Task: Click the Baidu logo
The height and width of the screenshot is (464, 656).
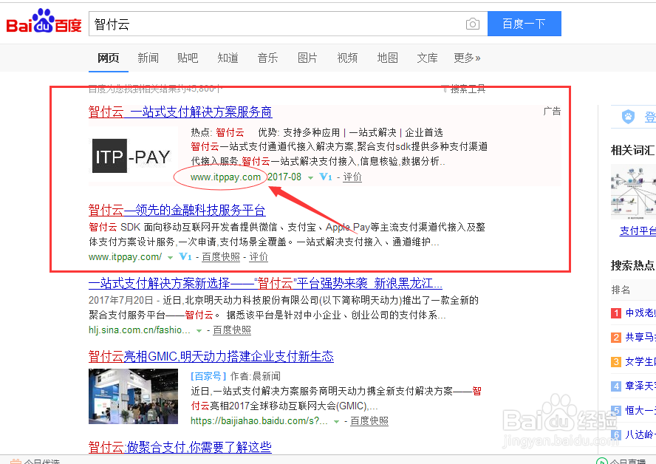Action: tap(44, 21)
